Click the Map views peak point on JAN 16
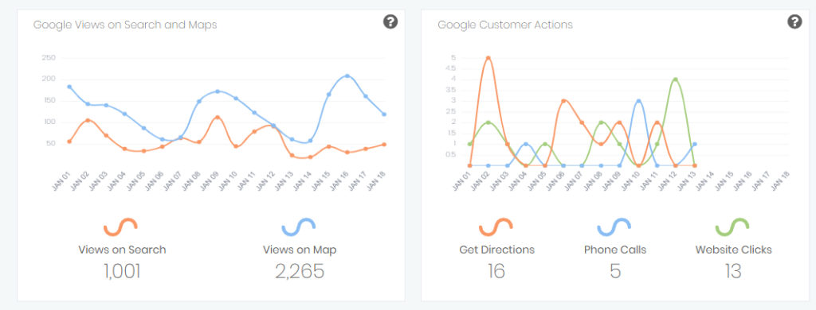The image size is (816, 310). pyautogui.click(x=347, y=76)
